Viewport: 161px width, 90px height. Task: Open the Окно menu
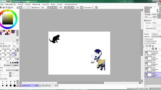[60, 4]
